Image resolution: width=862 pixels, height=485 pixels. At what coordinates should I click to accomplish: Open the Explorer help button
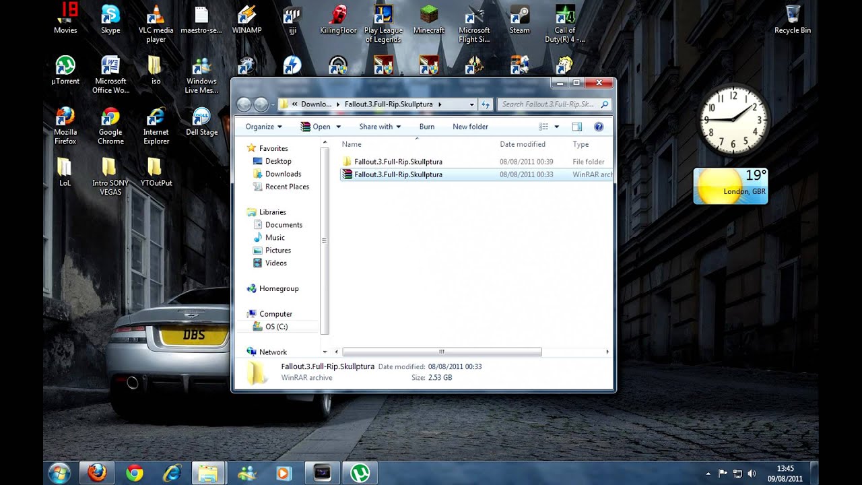pyautogui.click(x=598, y=127)
